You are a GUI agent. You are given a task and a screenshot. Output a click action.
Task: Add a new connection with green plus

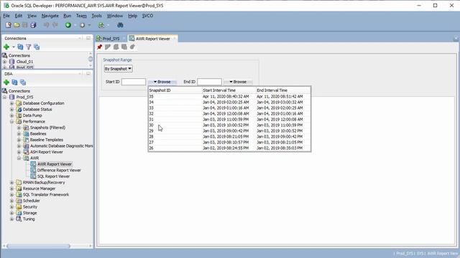point(6,47)
